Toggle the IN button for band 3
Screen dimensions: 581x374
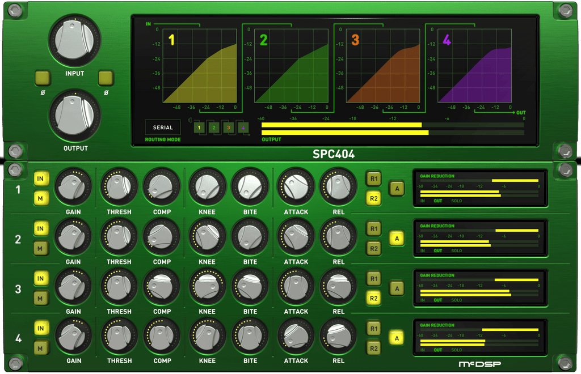[x=41, y=279]
